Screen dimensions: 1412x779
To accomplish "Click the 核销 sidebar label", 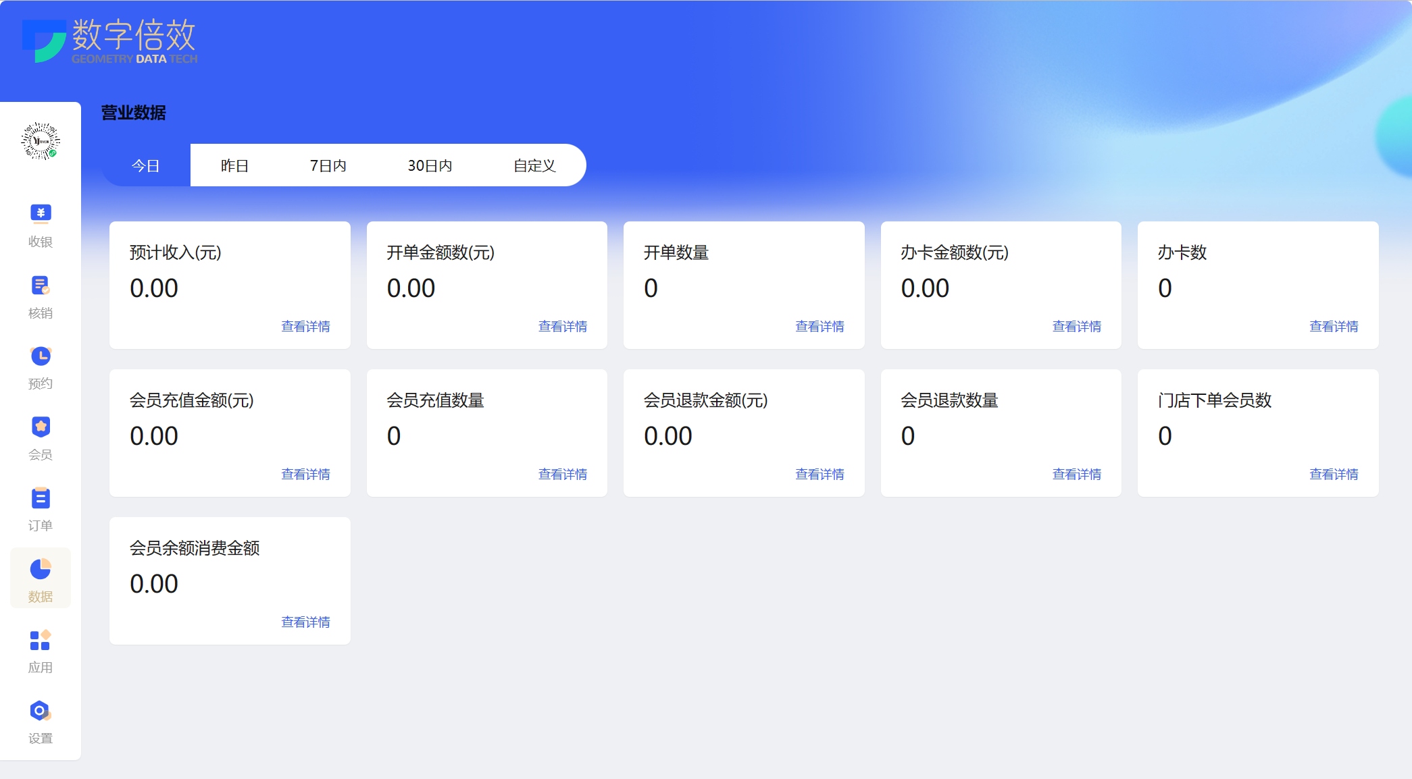I will [41, 313].
